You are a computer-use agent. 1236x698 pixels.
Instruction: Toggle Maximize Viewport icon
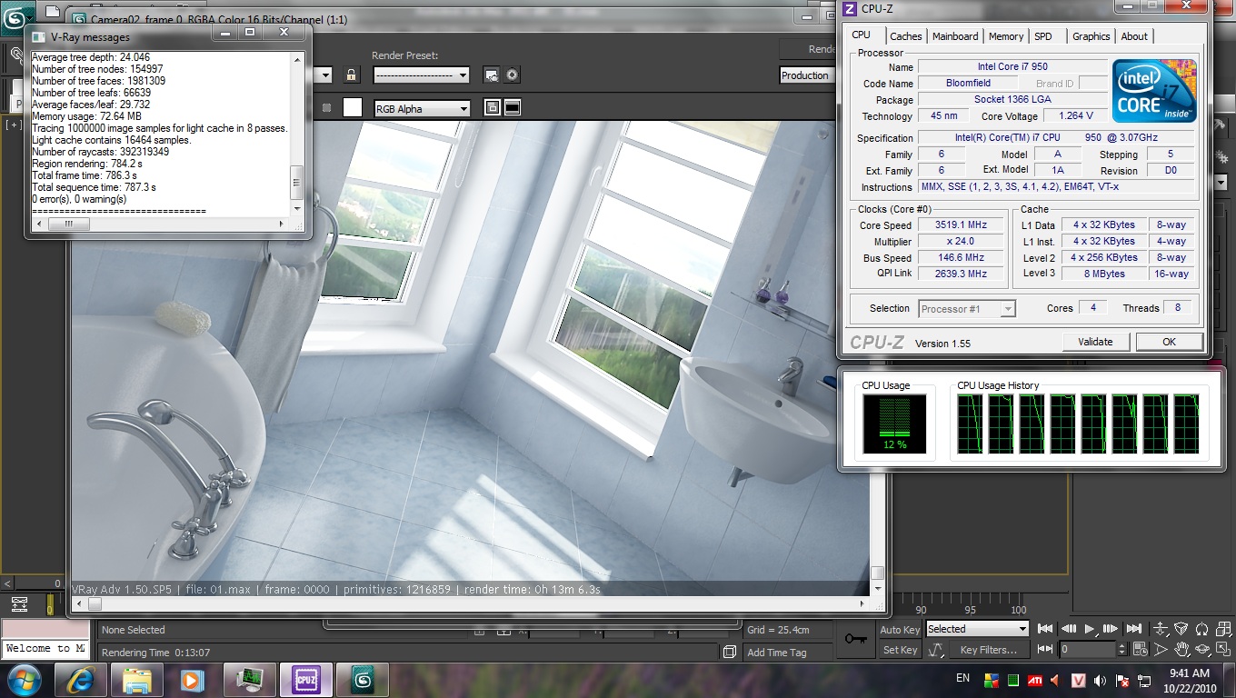tap(1223, 650)
